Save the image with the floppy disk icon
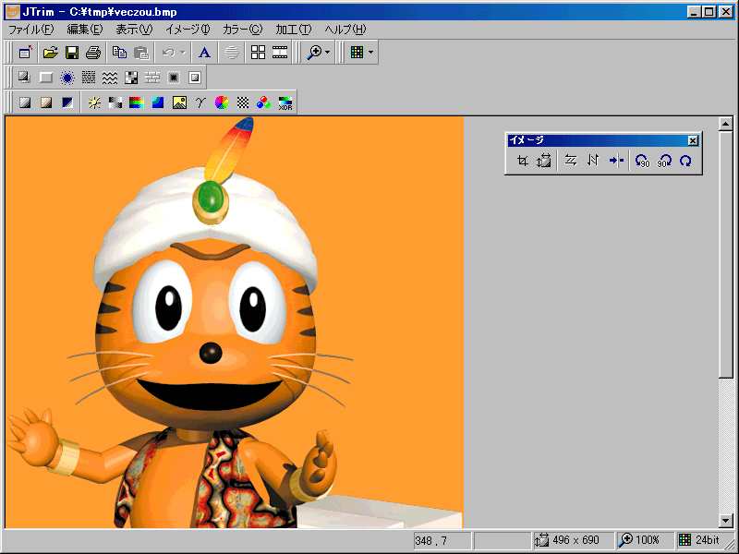The image size is (739, 554). pyautogui.click(x=72, y=53)
